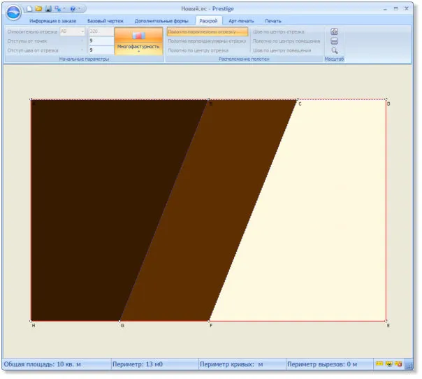Create a new file with blank page icon

click(x=29, y=9)
